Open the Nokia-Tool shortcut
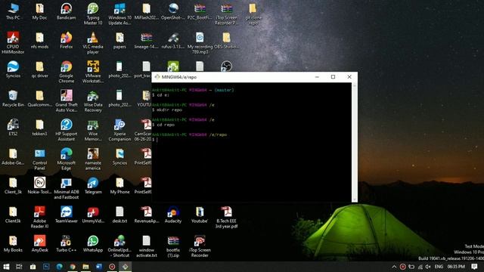 click(x=39, y=186)
